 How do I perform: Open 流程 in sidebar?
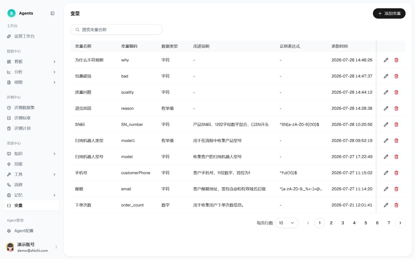point(32,185)
